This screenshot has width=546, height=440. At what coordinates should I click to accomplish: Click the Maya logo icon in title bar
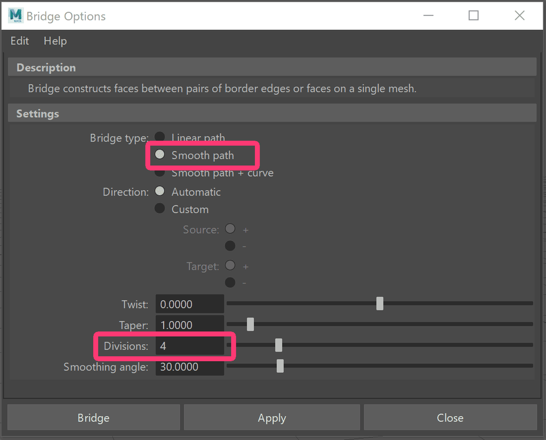15,15
